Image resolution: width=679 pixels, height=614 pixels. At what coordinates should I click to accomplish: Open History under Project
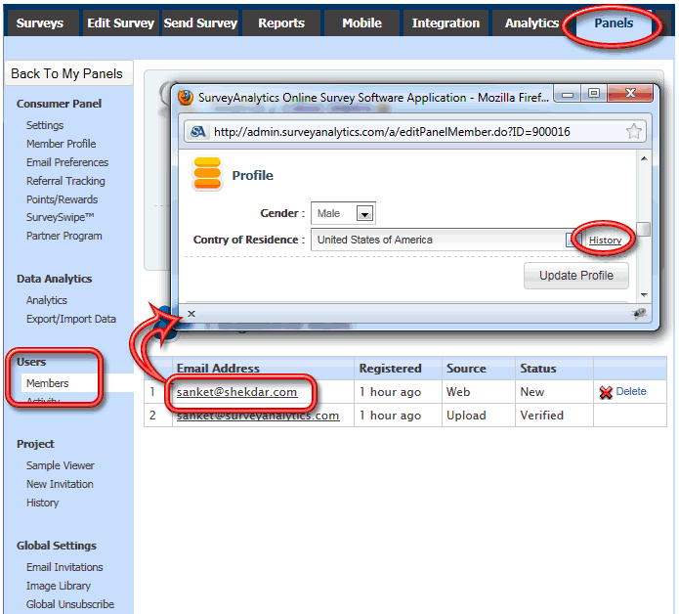[x=42, y=504]
